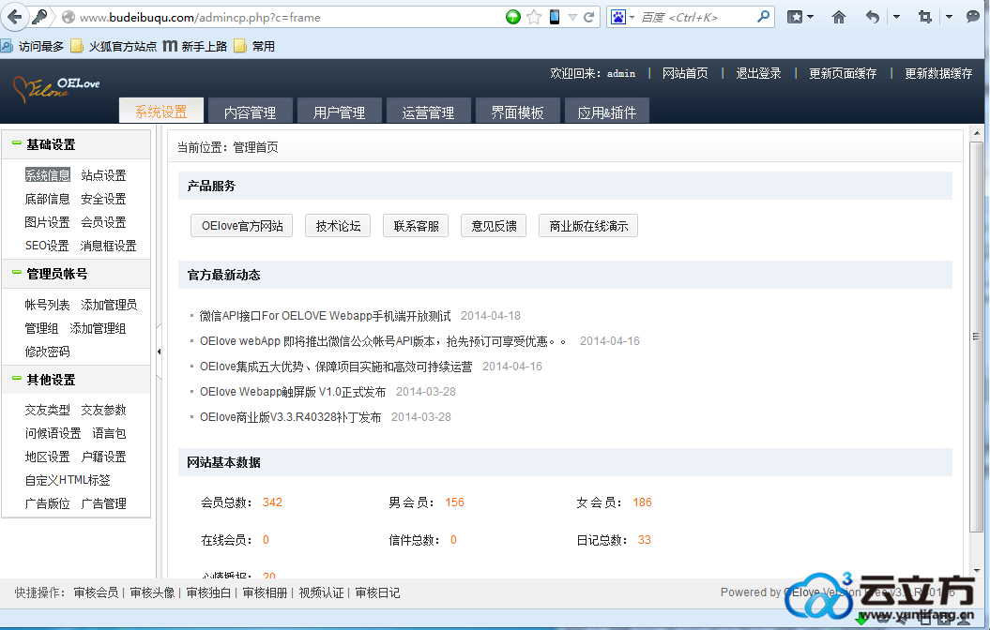Collapse the 其他设置 section
Viewport: 990px width, 630px height.
[x=17, y=379]
